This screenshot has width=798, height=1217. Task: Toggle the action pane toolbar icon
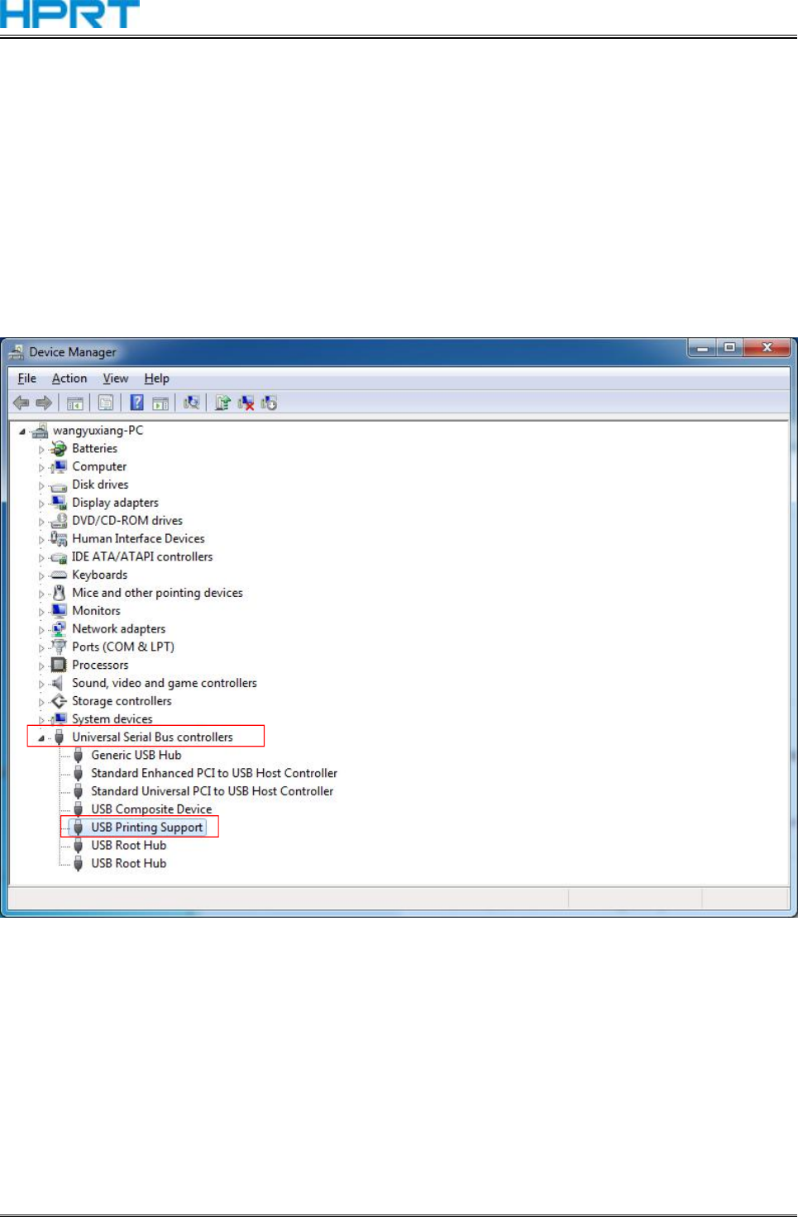point(160,403)
